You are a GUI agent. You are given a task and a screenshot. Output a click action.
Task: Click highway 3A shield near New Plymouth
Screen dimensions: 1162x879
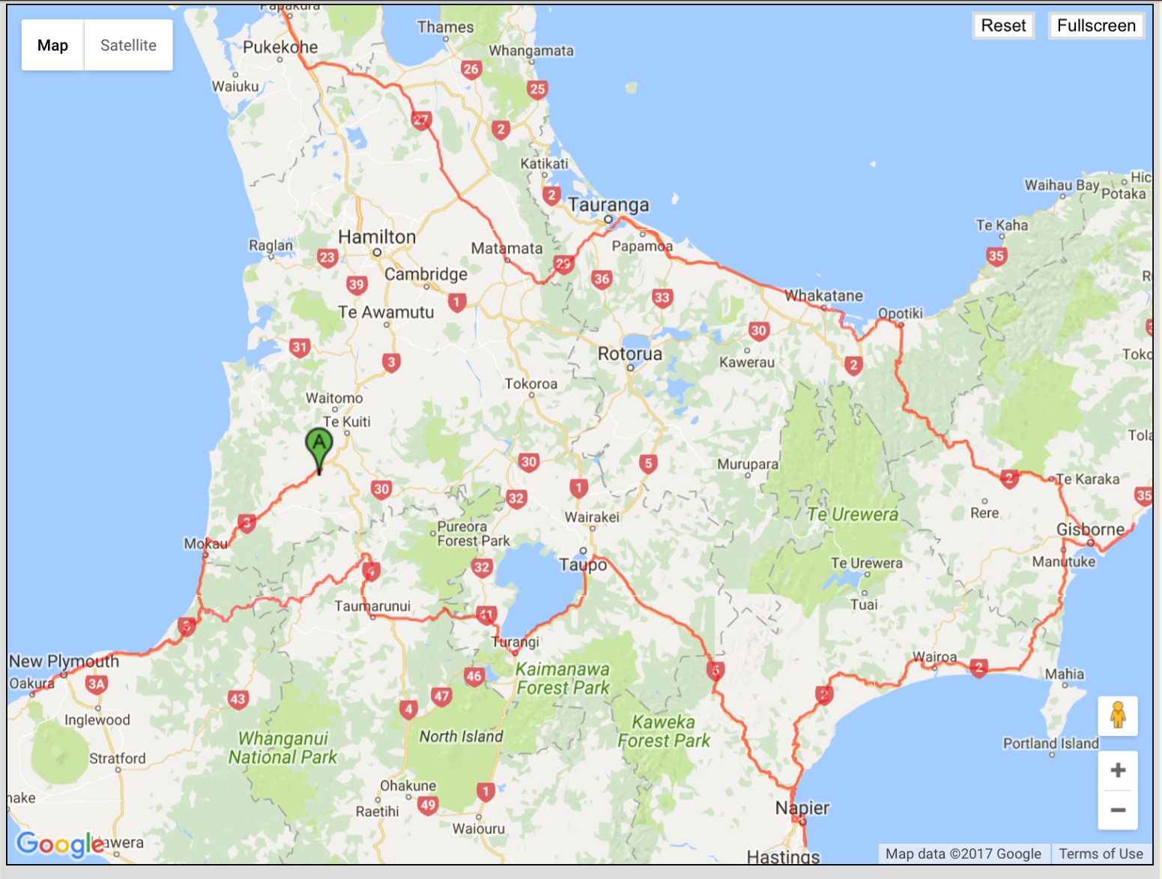[x=96, y=683]
